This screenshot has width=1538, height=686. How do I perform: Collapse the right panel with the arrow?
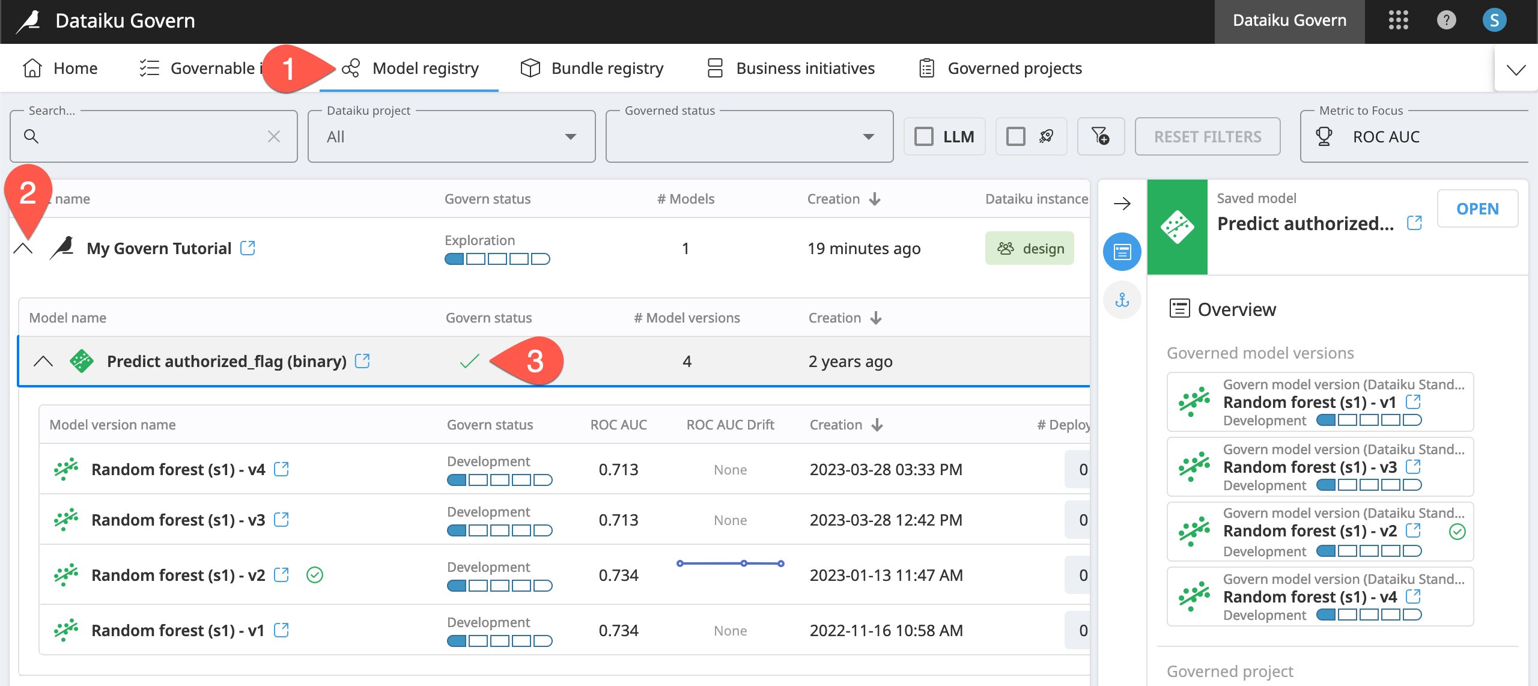[1122, 204]
